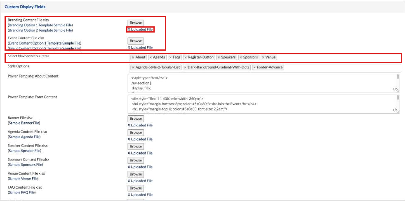Open Event Content Option 1 Template Sample File
This screenshot has height=201, width=405.
[x=45, y=43]
